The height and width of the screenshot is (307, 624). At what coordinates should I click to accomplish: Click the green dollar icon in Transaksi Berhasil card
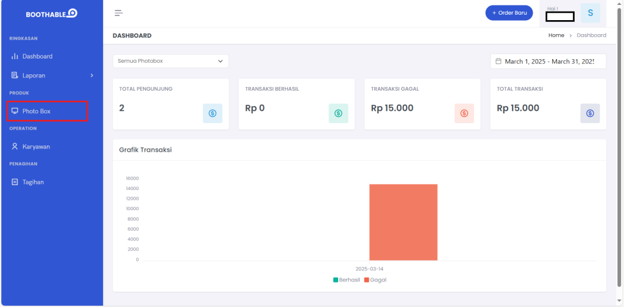coord(338,113)
